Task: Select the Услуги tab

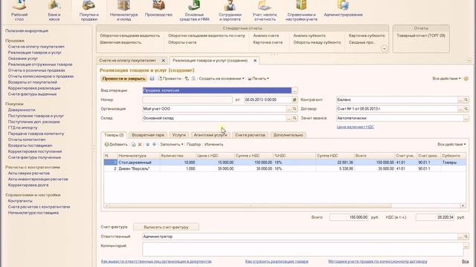Action: click(x=178, y=135)
